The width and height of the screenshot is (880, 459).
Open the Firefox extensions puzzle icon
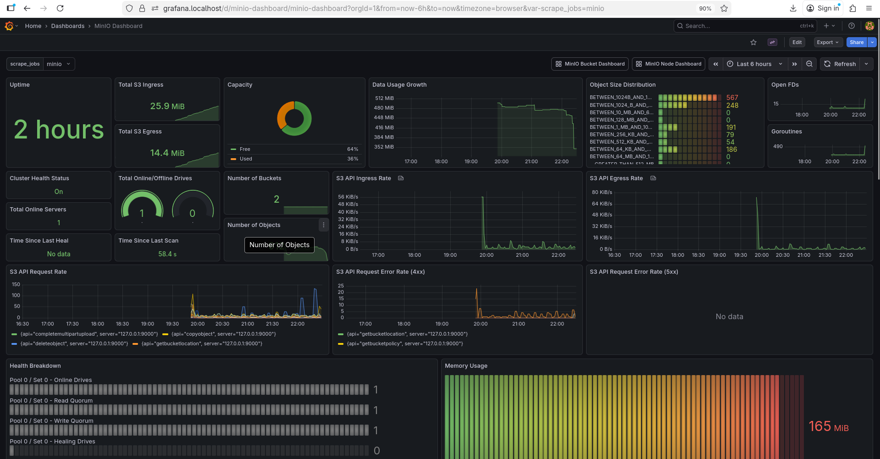tap(853, 8)
